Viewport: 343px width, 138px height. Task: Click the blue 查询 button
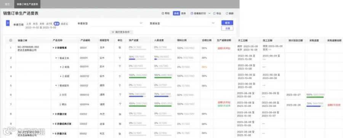227,23
